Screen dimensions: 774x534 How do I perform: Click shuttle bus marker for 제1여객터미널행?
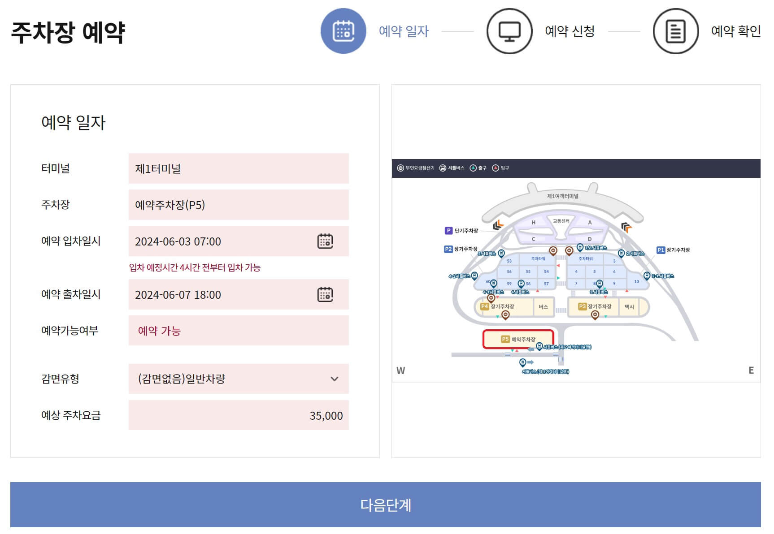[x=522, y=362]
